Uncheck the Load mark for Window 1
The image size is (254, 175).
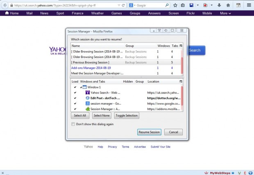click(x=75, y=87)
